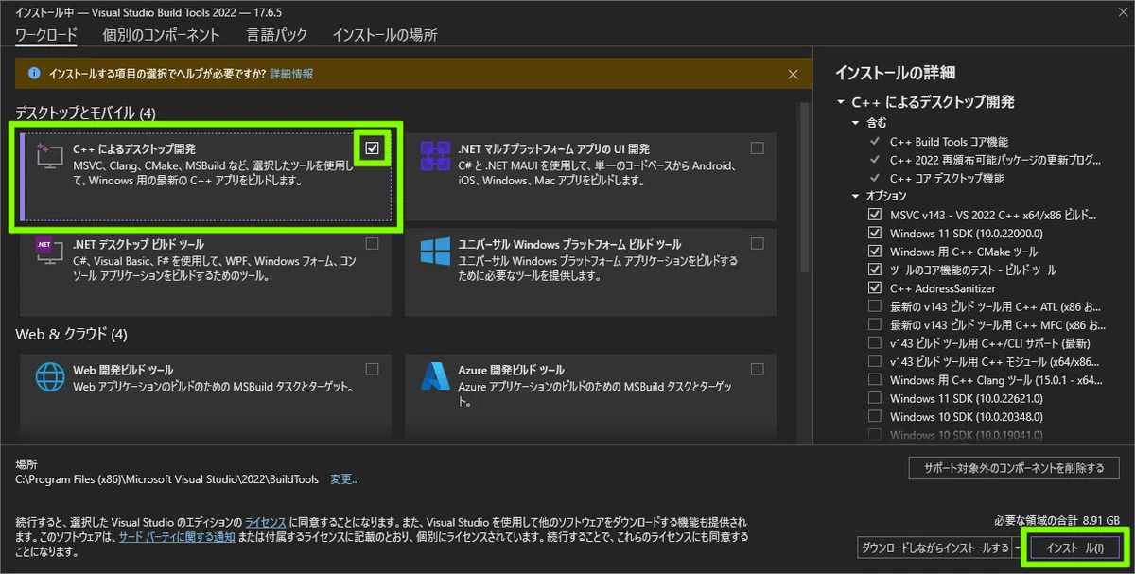Screen dimensions: 1135x574
Task: Click the インストール(I) button
Action: tap(1075, 548)
